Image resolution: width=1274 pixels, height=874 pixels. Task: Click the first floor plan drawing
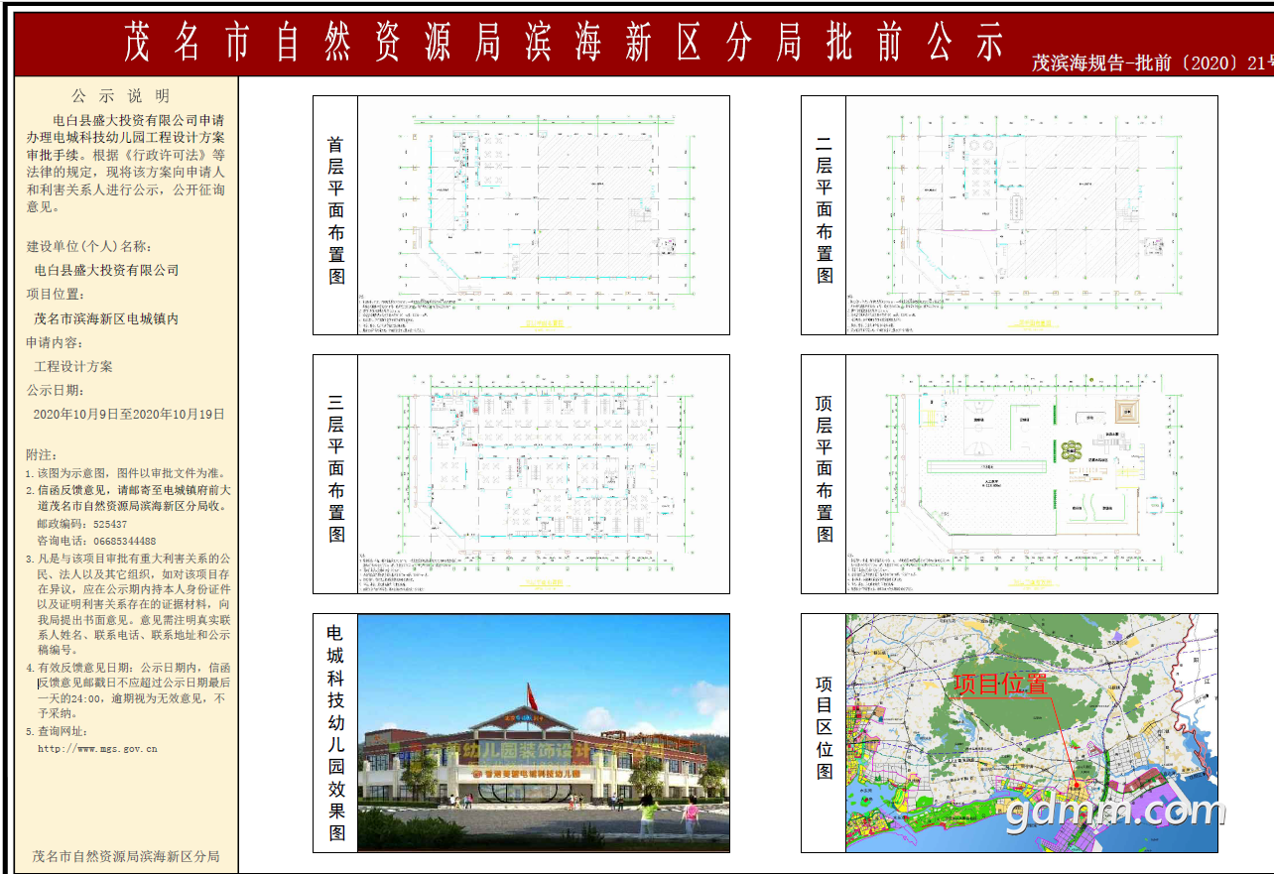click(x=543, y=214)
